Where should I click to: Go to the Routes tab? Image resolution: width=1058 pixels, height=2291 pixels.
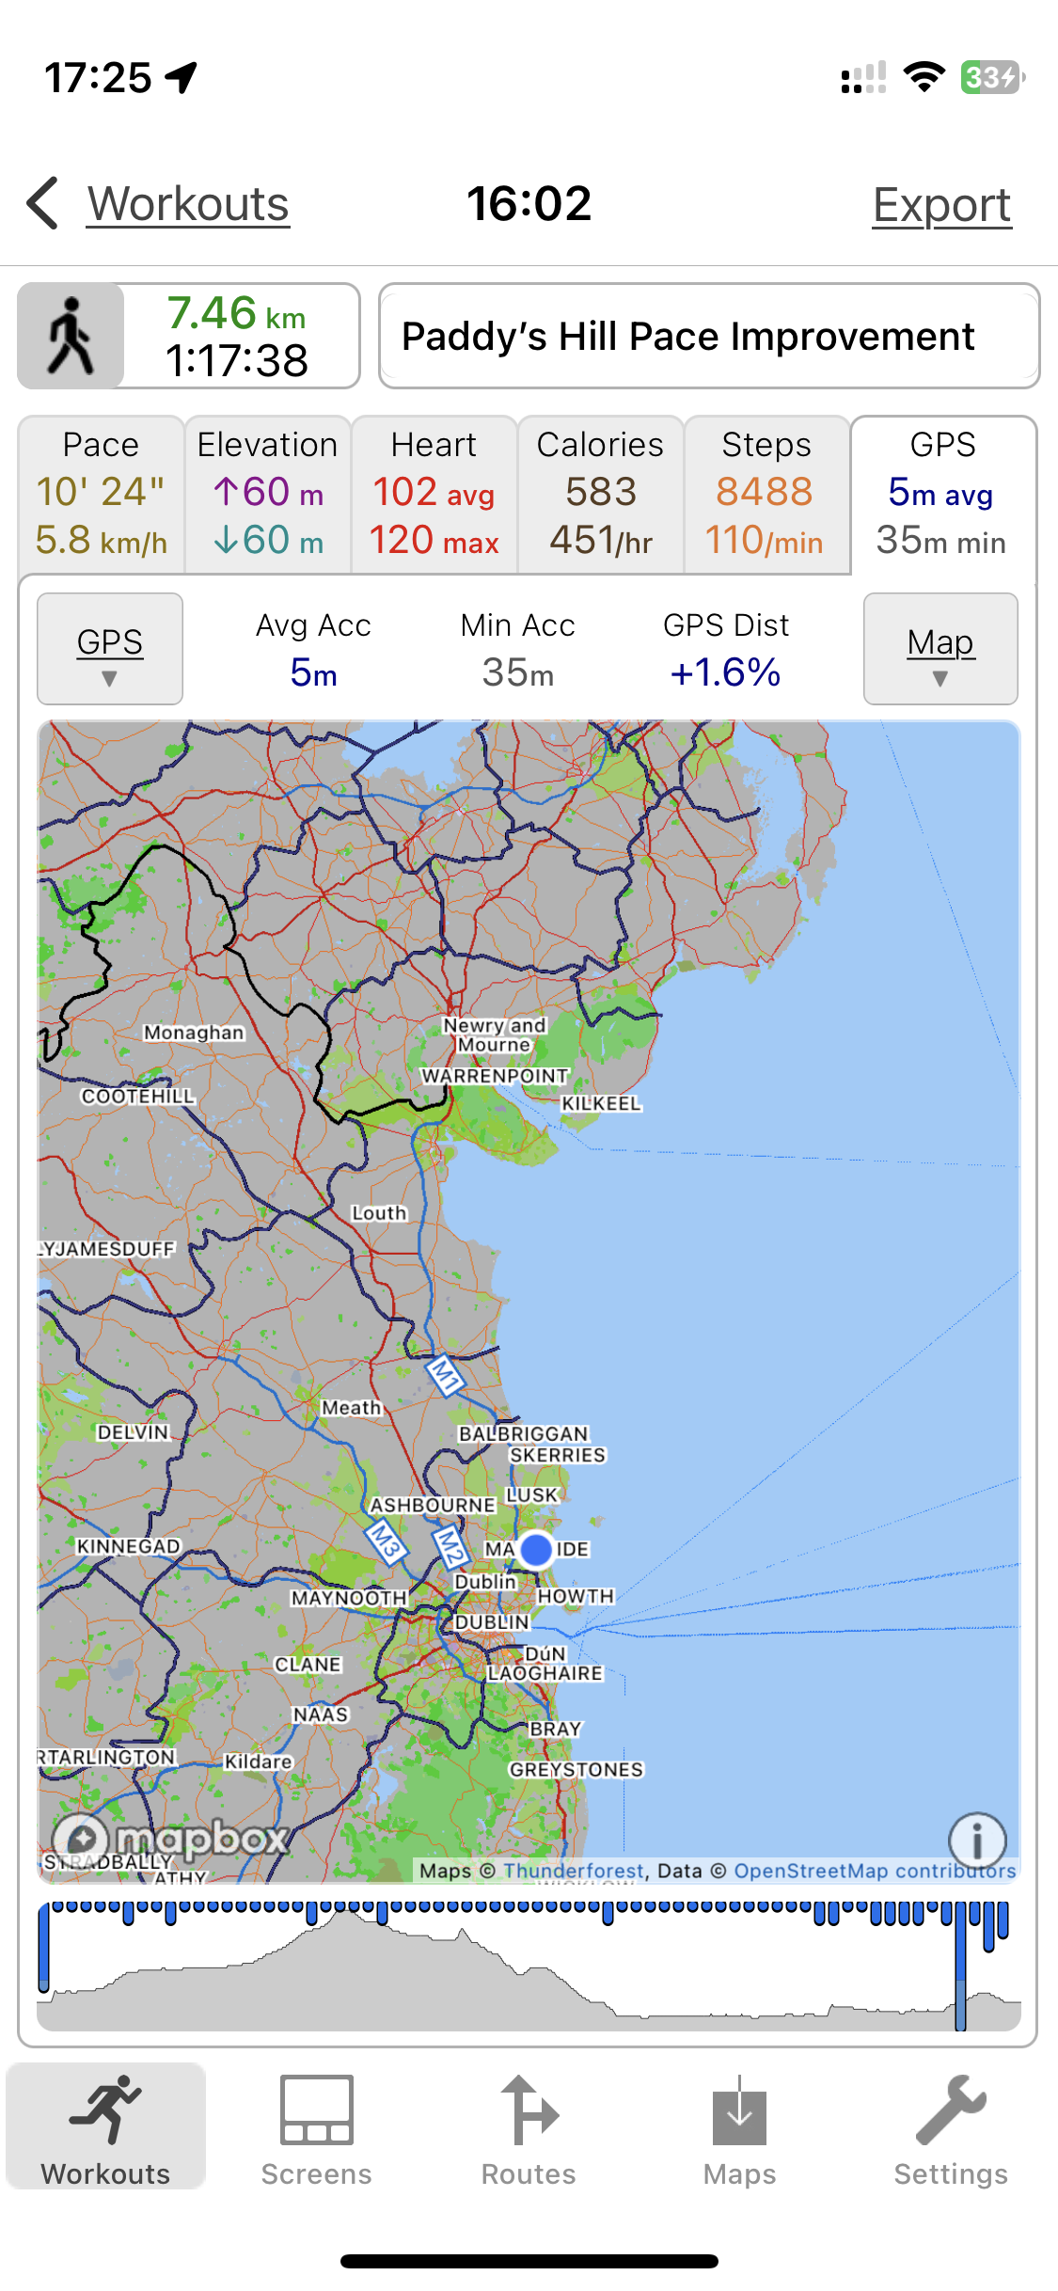529,2129
